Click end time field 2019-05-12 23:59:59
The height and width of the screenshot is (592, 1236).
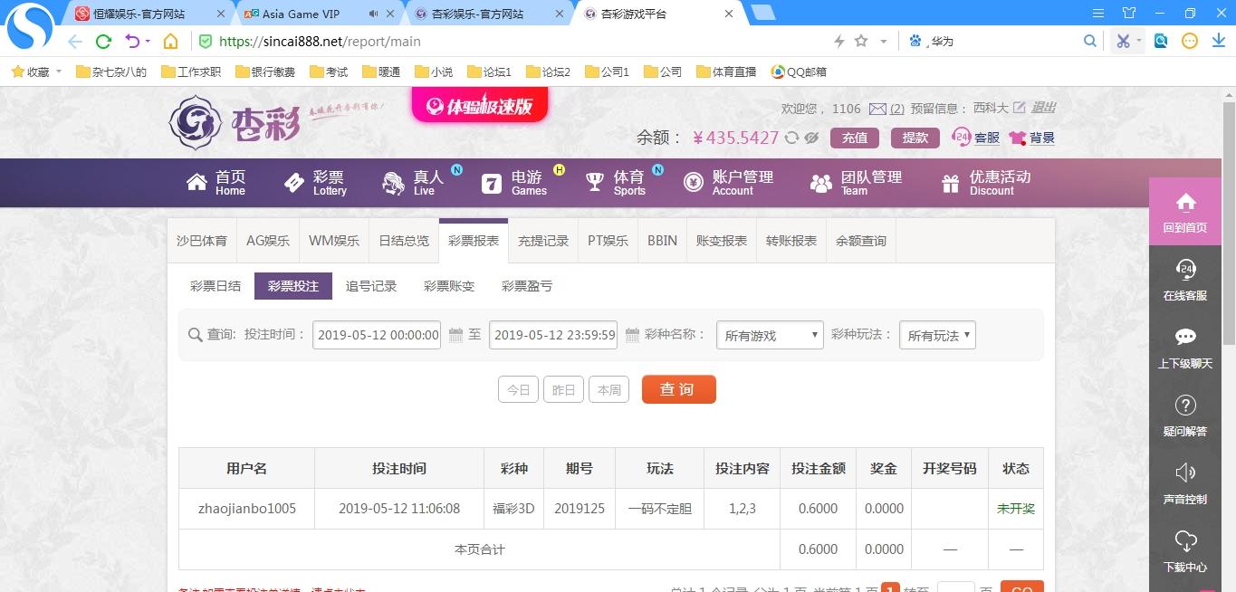553,335
